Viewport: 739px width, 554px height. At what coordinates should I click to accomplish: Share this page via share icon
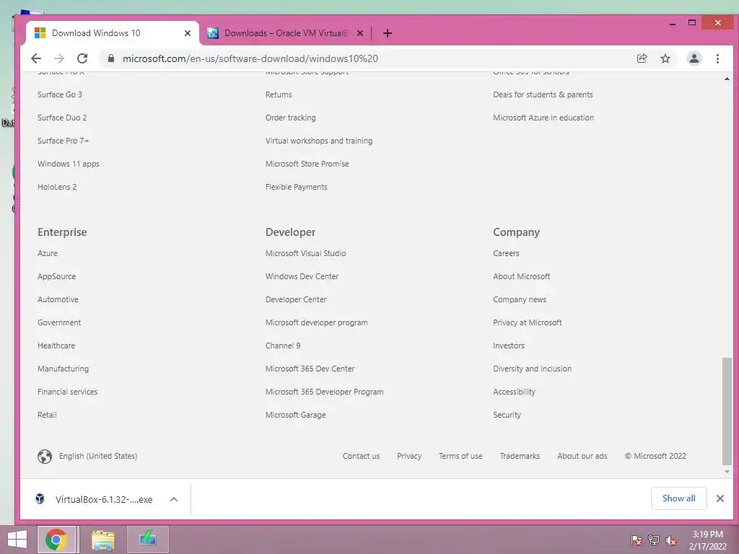click(642, 58)
